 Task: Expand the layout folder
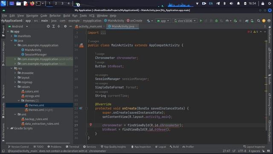15,77
